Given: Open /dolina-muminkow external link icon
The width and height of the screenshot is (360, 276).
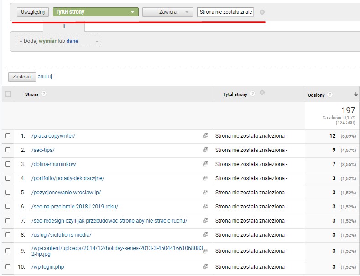Looking at the screenshot, I should (206, 164).
